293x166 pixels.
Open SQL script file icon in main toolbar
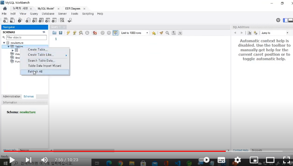coord(12,20)
